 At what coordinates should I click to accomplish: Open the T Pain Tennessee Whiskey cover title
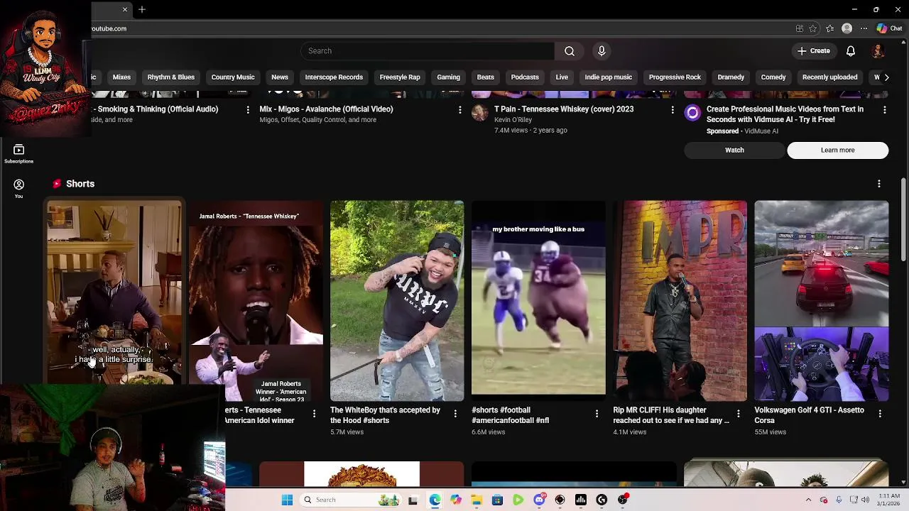[x=564, y=109]
